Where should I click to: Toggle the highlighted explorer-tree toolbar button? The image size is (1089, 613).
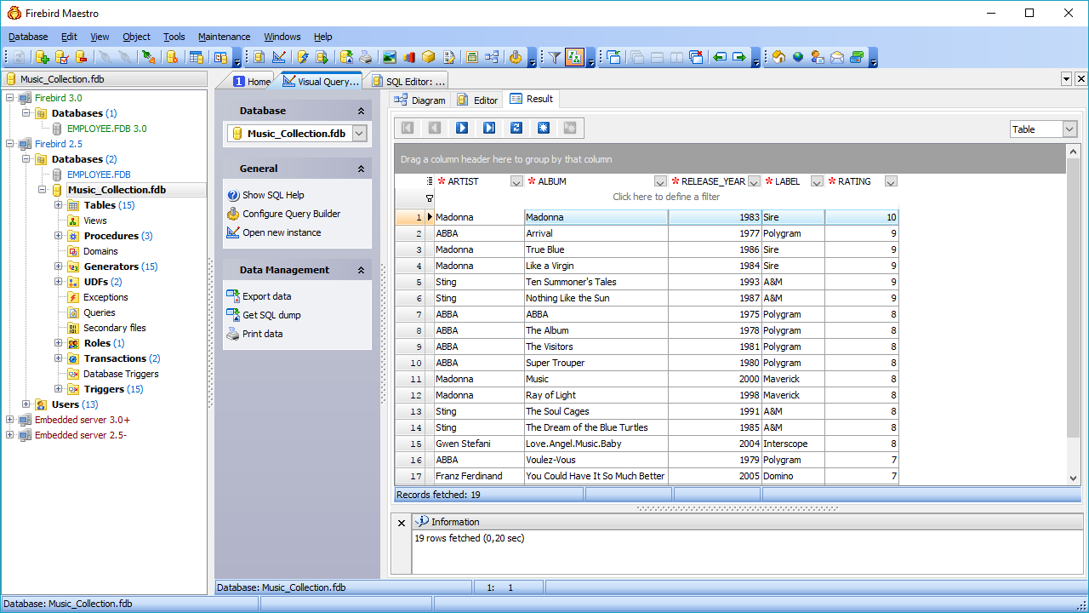[x=575, y=57]
